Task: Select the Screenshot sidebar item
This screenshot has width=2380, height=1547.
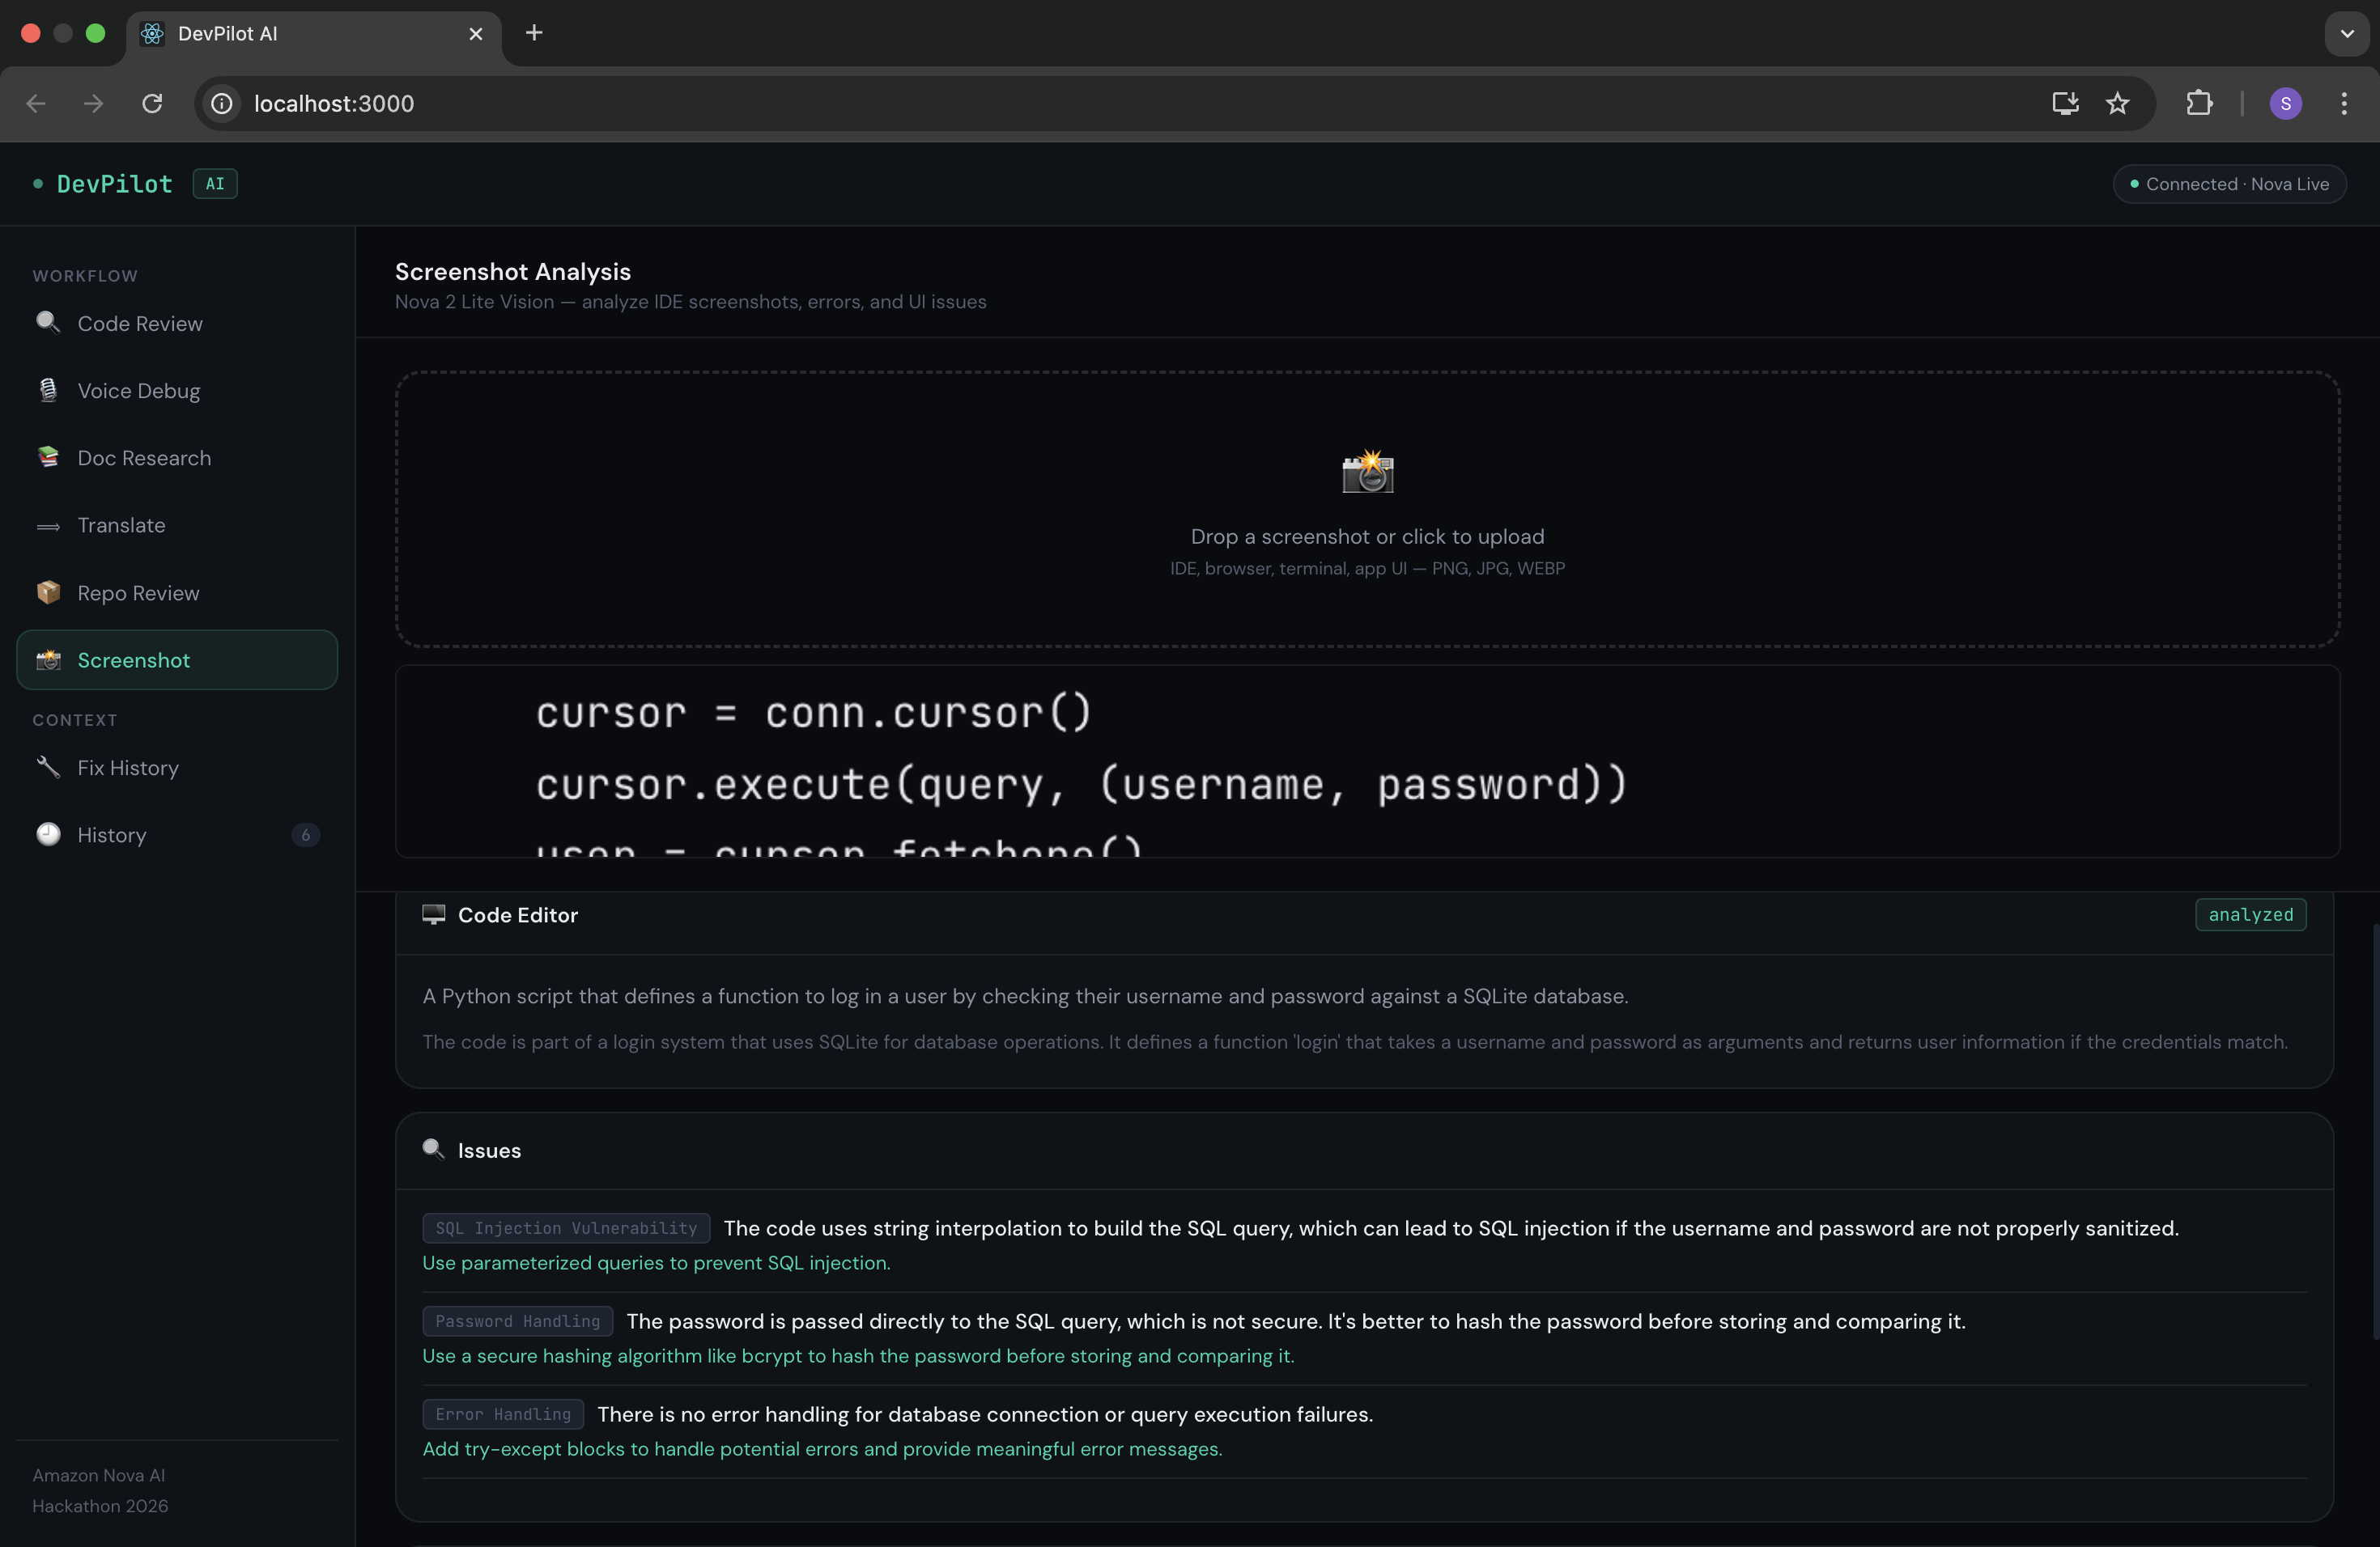Action: (133, 659)
